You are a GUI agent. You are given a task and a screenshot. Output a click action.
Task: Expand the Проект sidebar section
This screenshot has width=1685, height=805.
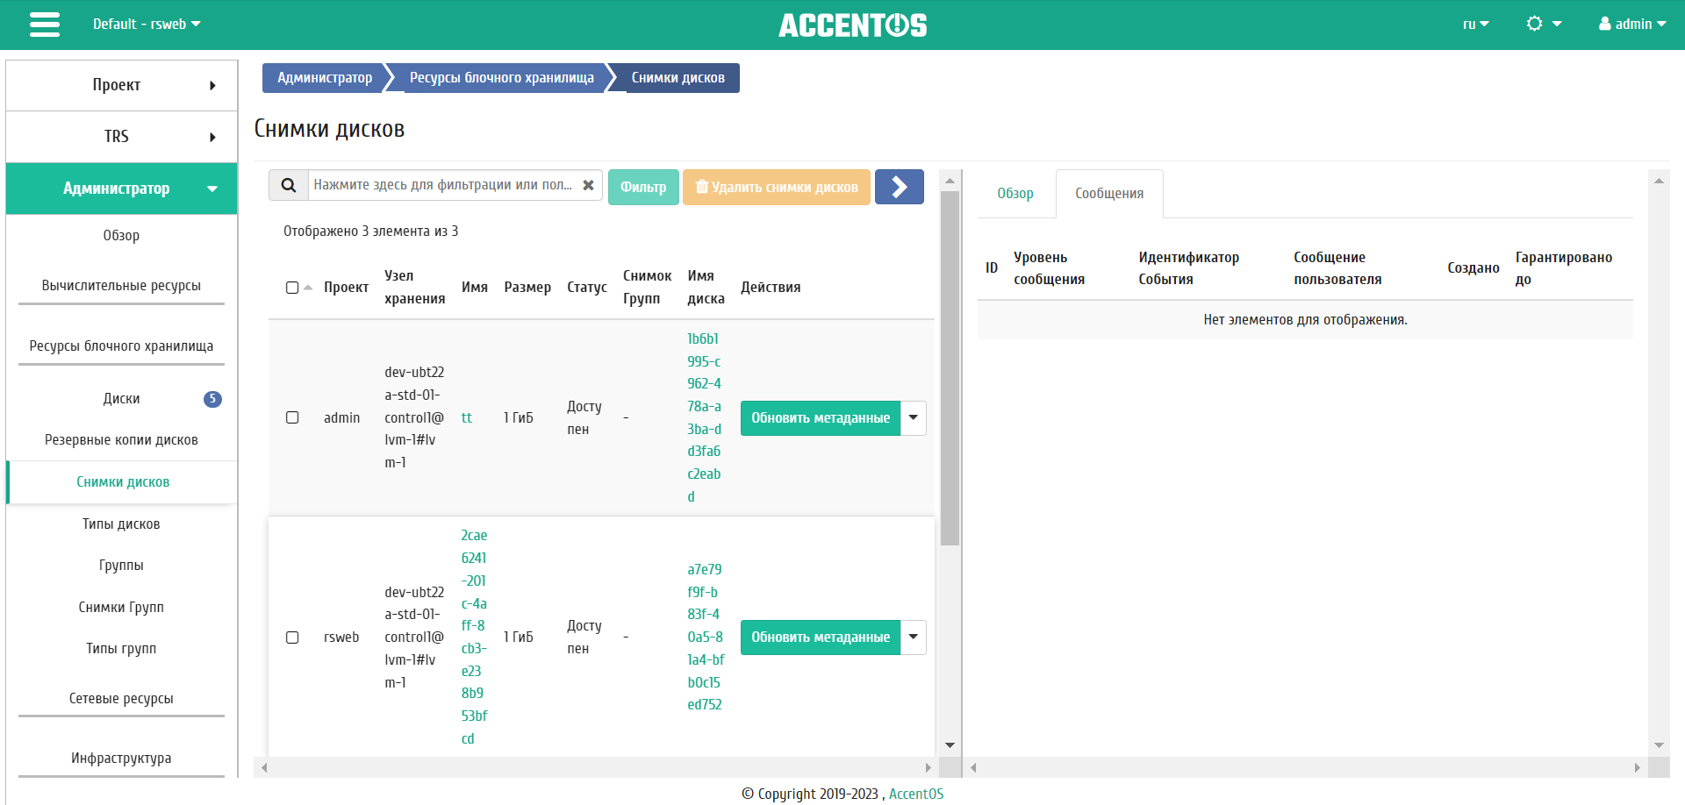(x=122, y=85)
